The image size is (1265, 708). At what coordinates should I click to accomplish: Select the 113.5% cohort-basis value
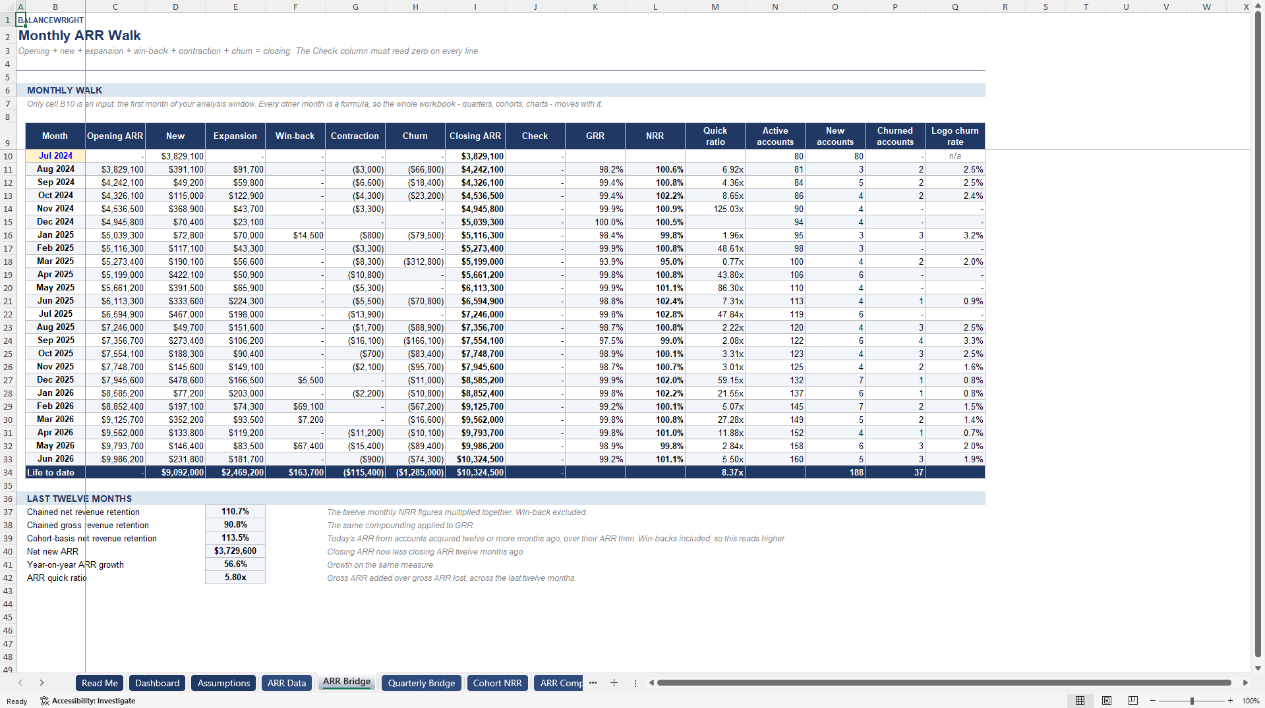pos(235,538)
